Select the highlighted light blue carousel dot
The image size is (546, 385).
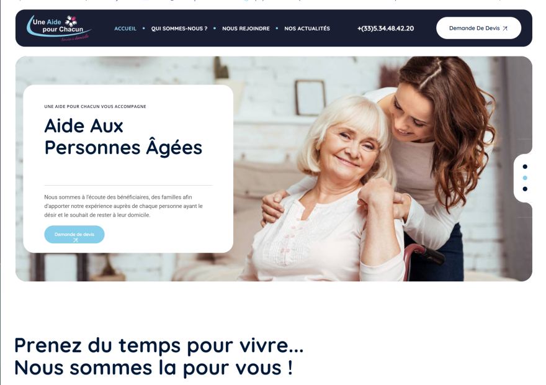[x=525, y=178]
